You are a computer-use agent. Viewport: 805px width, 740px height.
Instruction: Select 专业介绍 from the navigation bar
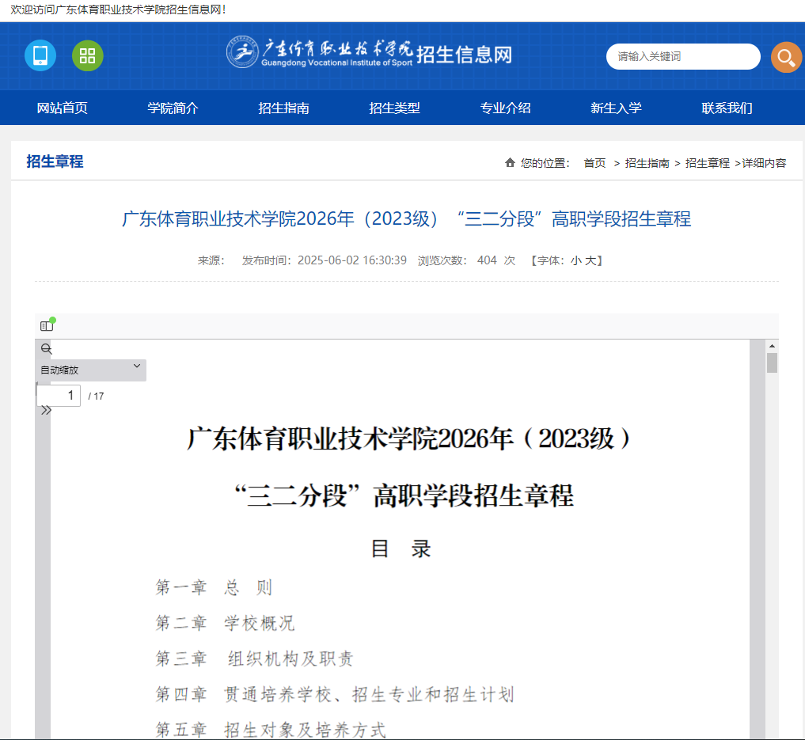click(505, 108)
